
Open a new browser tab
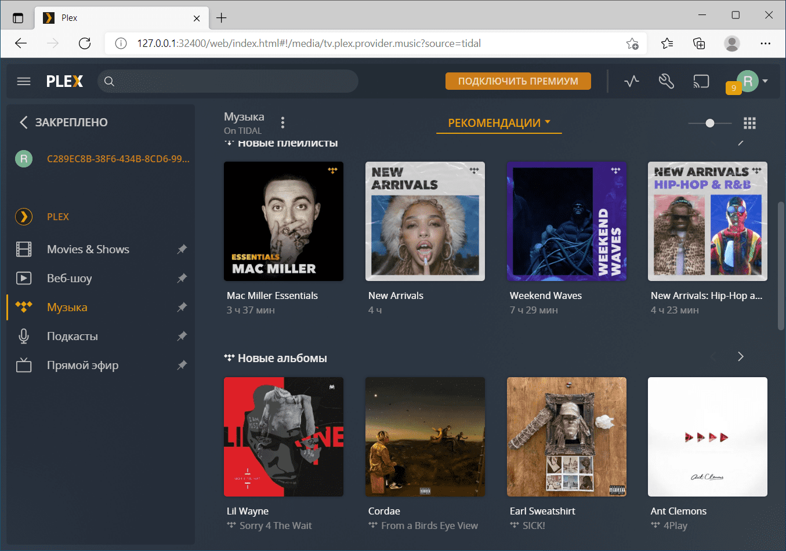click(x=221, y=18)
